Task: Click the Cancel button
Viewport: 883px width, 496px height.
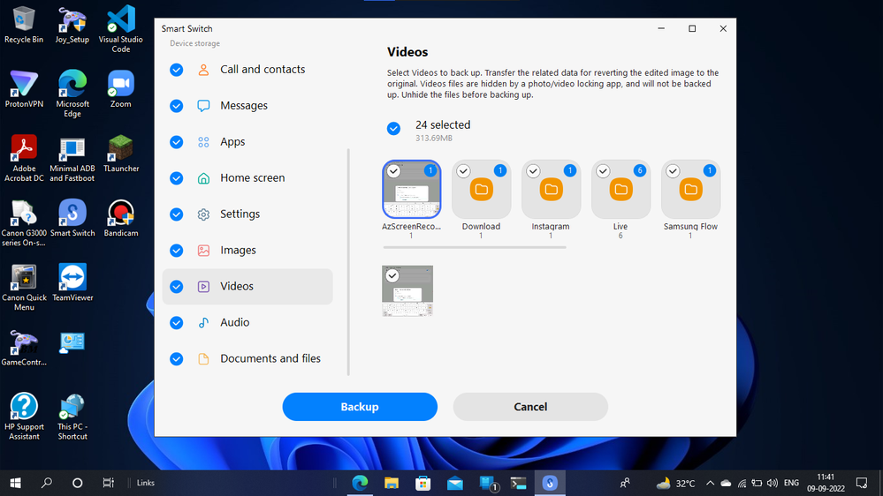Action: tap(530, 407)
